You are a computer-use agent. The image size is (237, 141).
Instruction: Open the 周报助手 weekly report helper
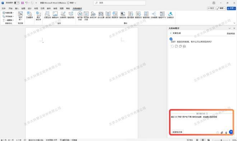point(115,15)
